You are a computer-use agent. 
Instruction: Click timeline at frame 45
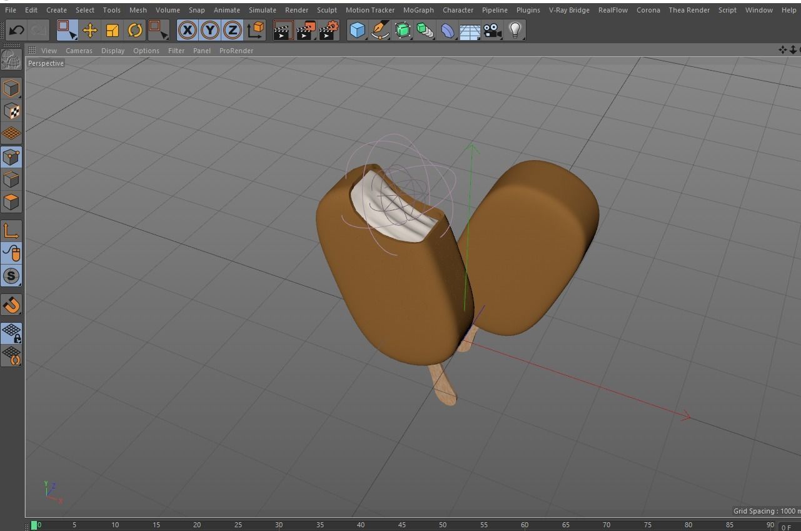pyautogui.click(x=401, y=525)
